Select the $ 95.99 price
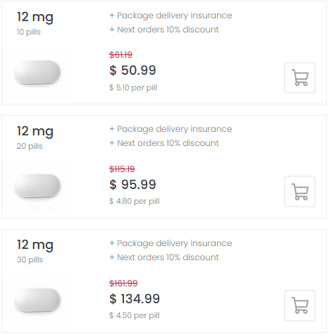This screenshot has height=335, width=329. point(132,184)
